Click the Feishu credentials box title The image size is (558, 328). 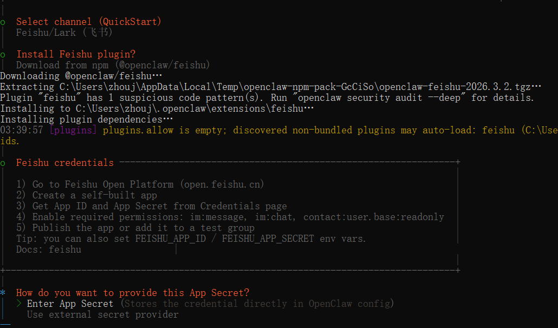coord(65,163)
